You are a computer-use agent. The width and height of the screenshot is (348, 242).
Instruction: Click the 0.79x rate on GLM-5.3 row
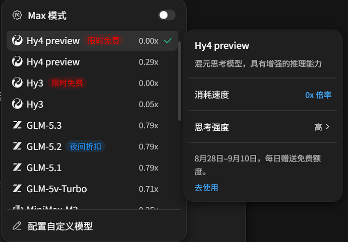148,126
